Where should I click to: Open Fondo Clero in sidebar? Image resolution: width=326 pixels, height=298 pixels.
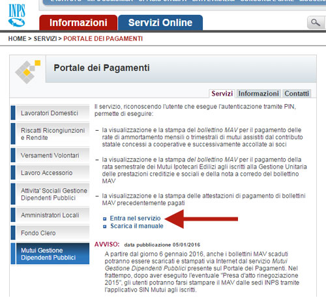point(50,233)
